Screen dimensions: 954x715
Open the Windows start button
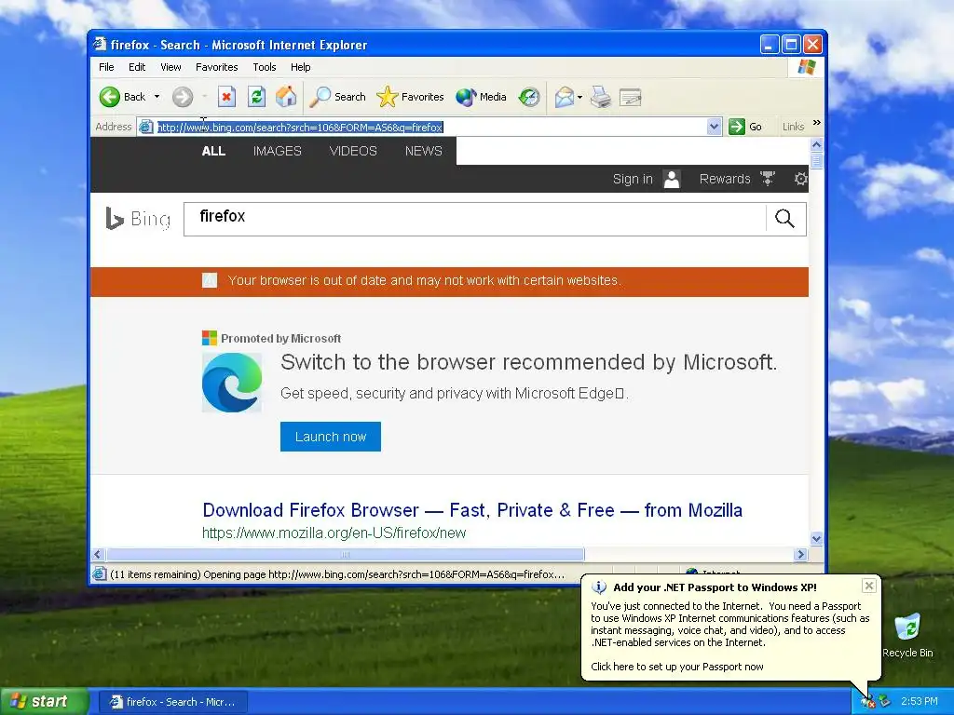(44, 701)
